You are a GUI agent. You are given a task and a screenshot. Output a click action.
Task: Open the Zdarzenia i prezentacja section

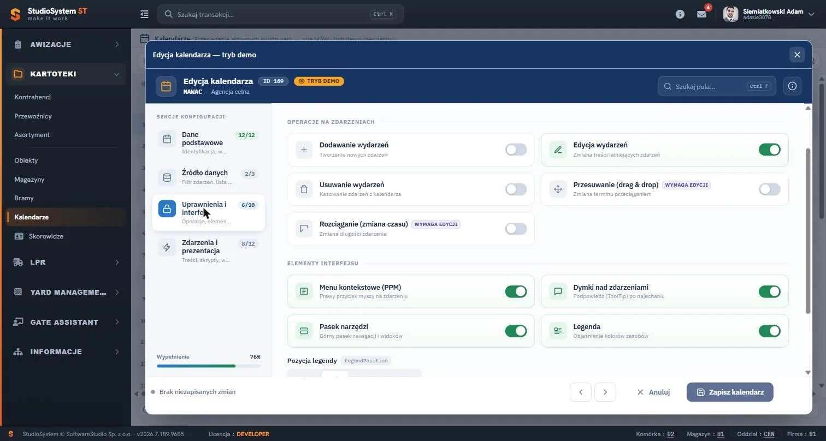click(208, 251)
